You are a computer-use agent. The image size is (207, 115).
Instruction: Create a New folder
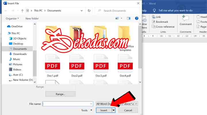pos(32,18)
